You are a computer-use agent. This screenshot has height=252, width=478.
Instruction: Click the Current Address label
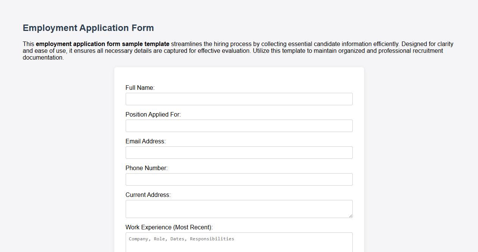pos(148,195)
